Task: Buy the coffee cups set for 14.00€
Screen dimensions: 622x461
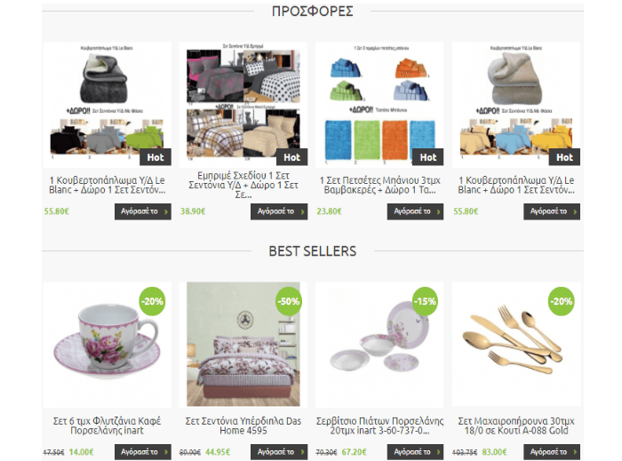Action: coord(143,452)
